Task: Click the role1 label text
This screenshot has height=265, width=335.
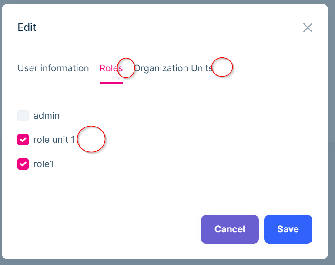Action: pyautogui.click(x=44, y=164)
